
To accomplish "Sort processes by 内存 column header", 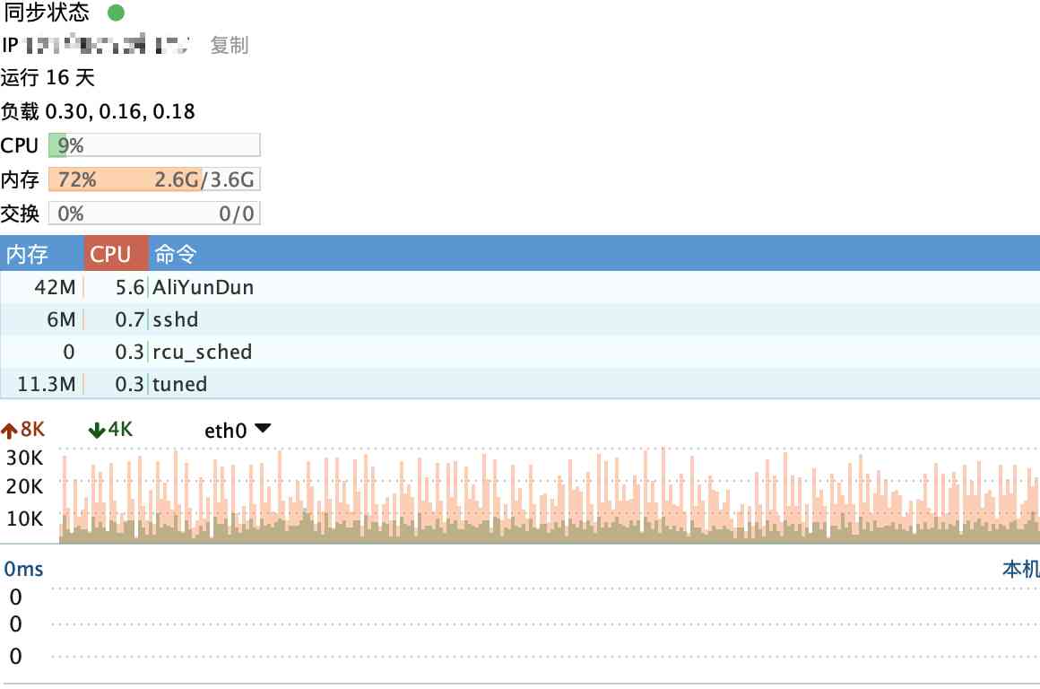I will coord(42,253).
